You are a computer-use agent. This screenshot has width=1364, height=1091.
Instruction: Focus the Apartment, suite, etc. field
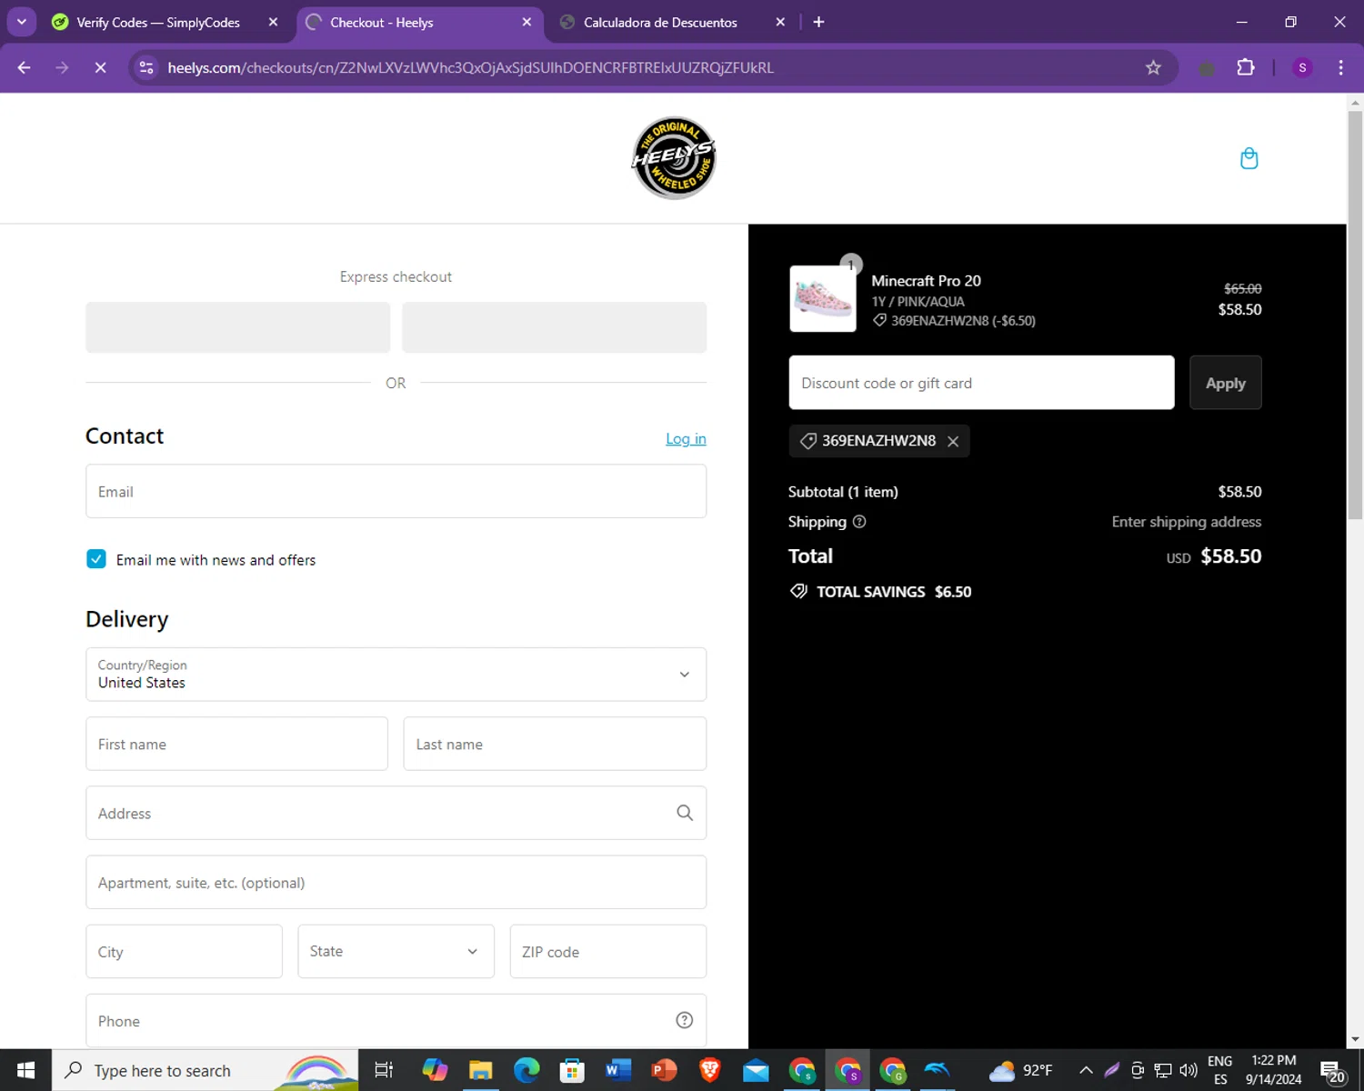(396, 882)
